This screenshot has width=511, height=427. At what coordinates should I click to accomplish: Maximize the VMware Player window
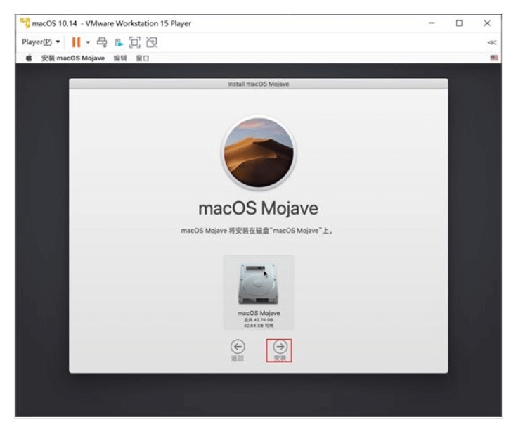pyautogui.click(x=460, y=23)
